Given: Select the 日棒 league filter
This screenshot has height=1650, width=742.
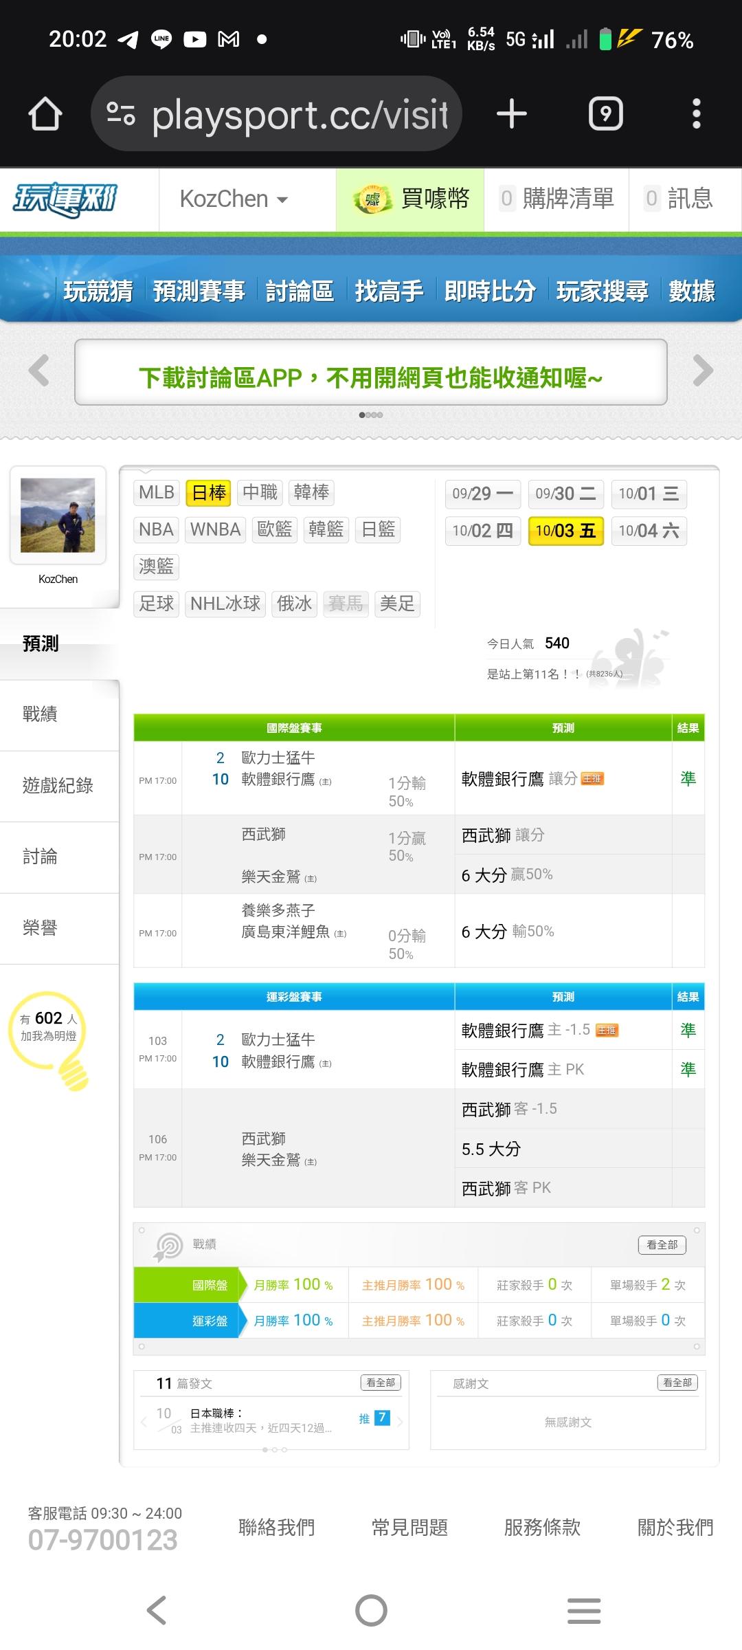Looking at the screenshot, I should point(208,492).
